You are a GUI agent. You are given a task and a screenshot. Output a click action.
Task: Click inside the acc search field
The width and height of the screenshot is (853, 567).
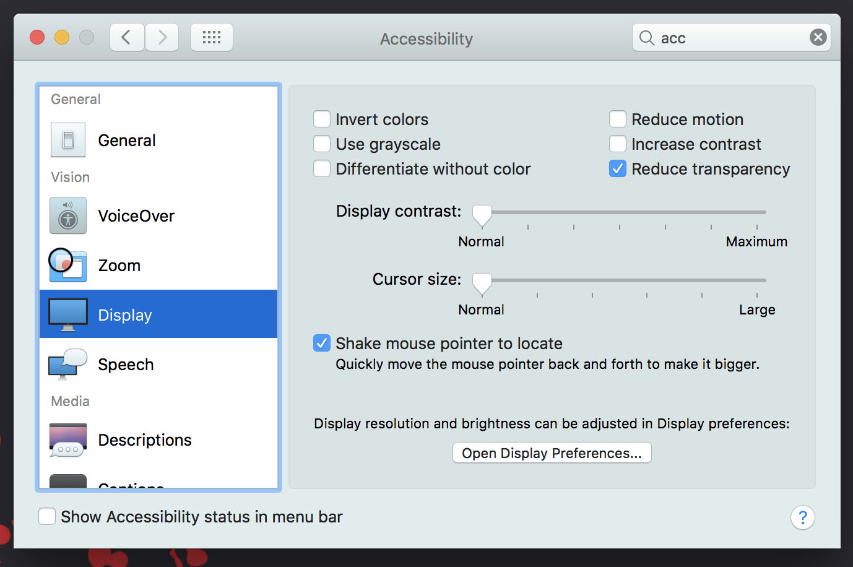[712, 38]
